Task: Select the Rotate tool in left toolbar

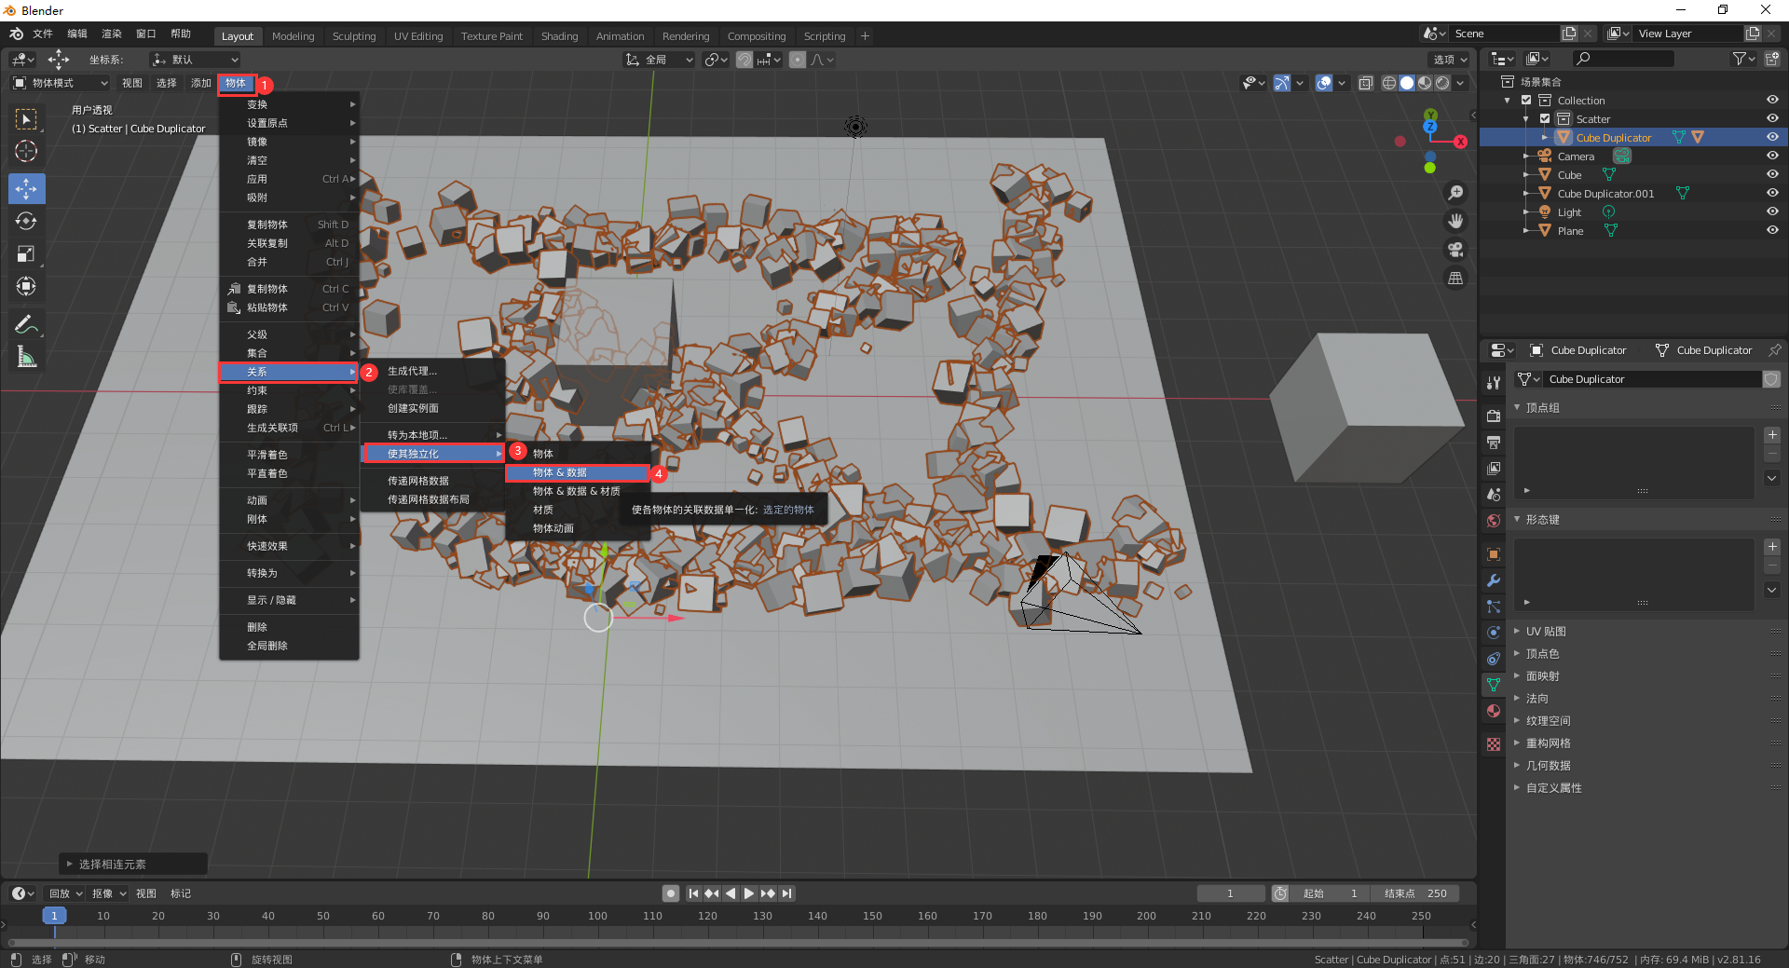Action: click(x=26, y=222)
